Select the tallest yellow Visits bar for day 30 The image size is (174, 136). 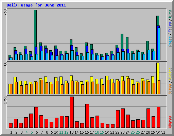click(158, 71)
